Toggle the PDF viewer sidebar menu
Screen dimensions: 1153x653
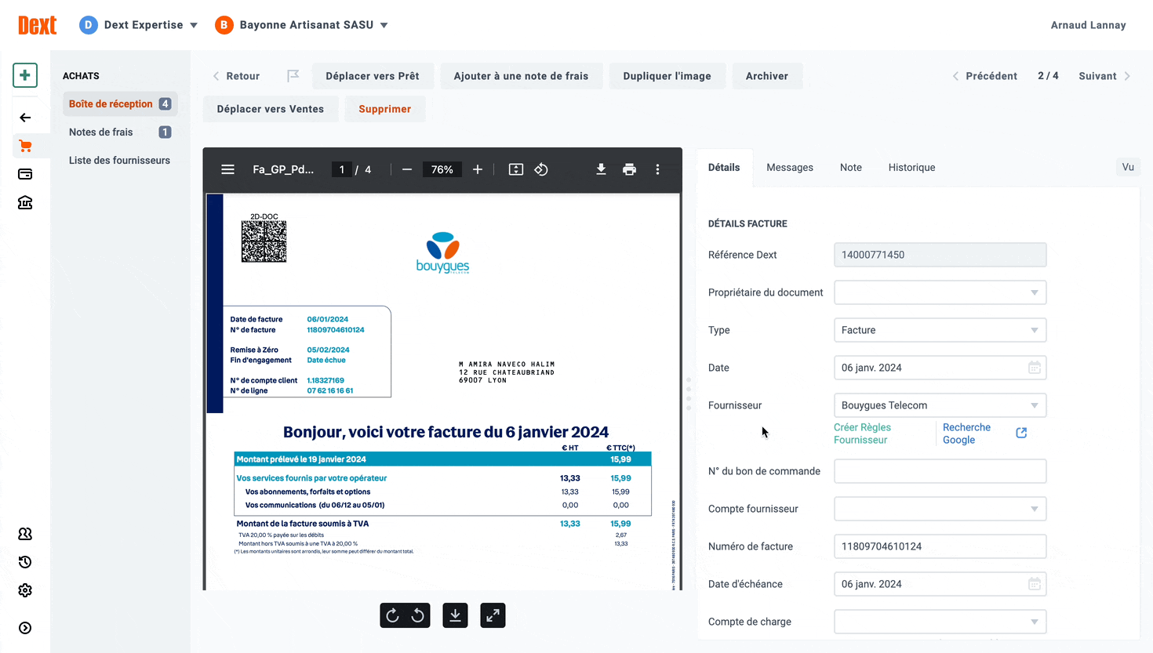pyautogui.click(x=228, y=169)
